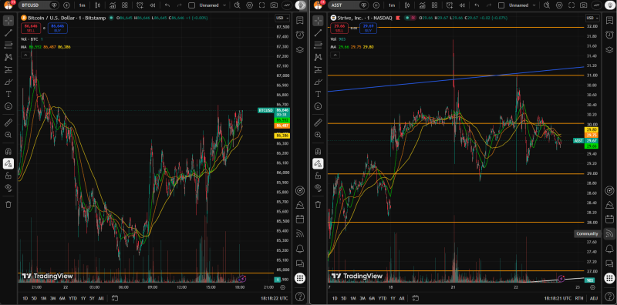Select the 5D range tab on BTCUSD chart
Image resolution: width=617 pixels, height=305 pixels.
(x=35, y=298)
